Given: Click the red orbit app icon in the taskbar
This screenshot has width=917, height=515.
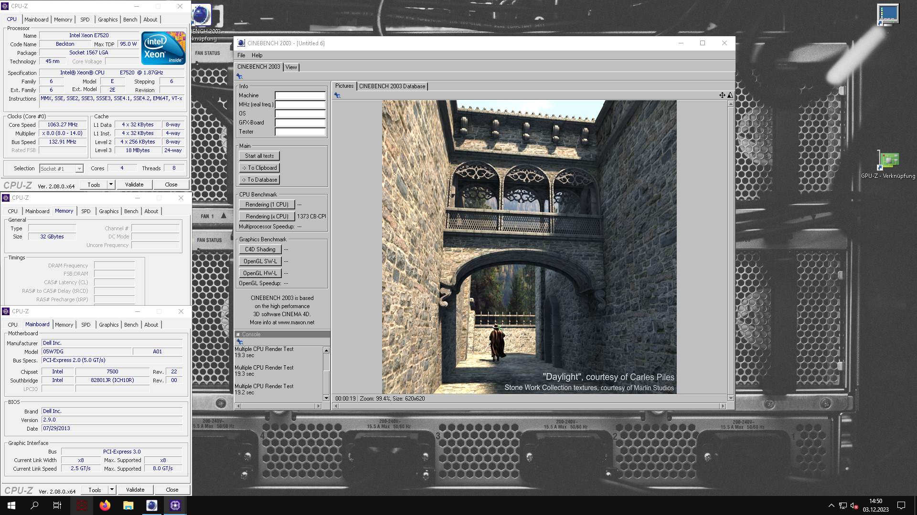Looking at the screenshot, I should pos(82,505).
